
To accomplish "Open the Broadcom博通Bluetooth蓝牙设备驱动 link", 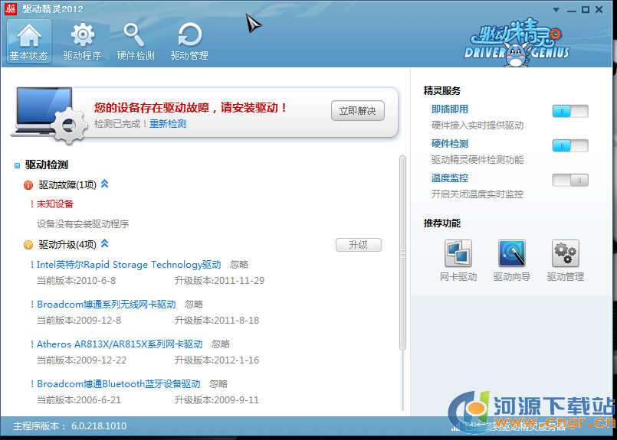I will click(119, 384).
